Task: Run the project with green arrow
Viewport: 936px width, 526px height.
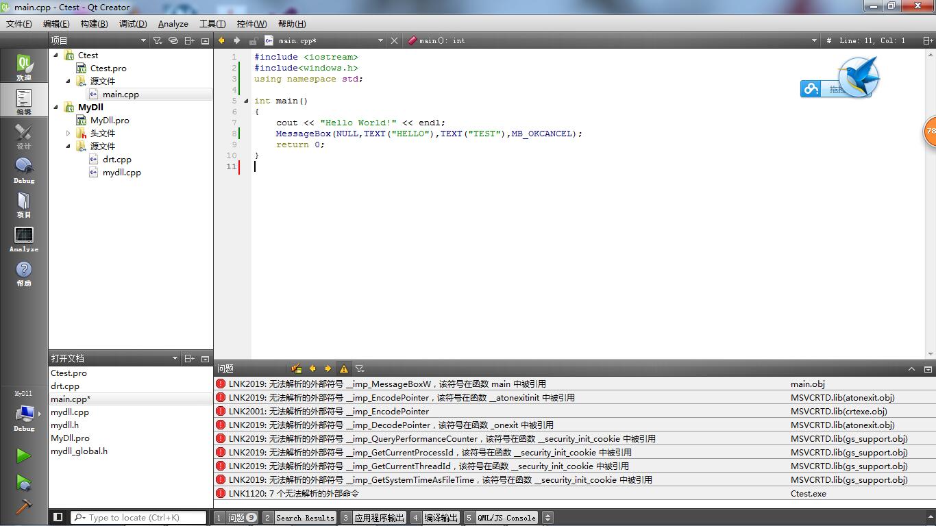Action: [x=24, y=455]
